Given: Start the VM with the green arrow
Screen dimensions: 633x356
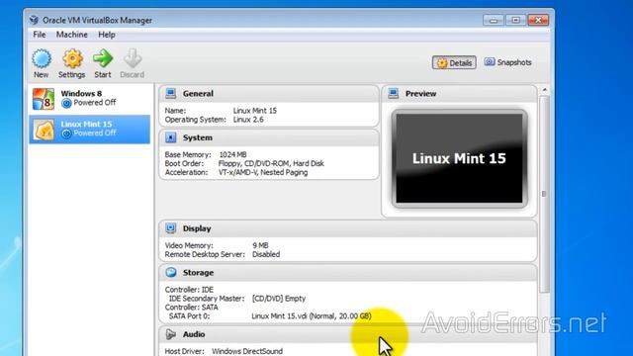Looking at the screenshot, I should (x=103, y=59).
